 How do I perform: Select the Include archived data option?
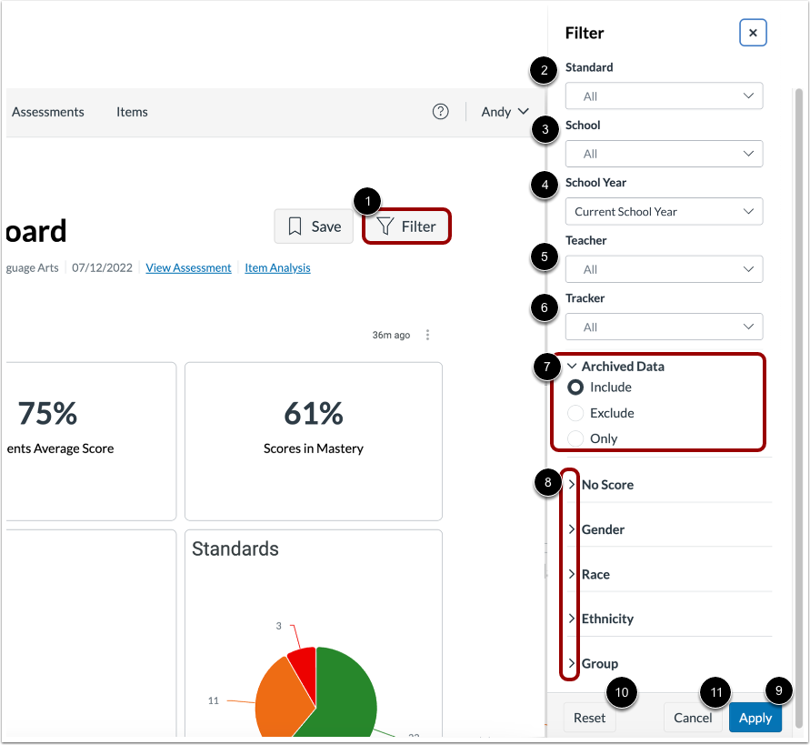pyautogui.click(x=574, y=387)
